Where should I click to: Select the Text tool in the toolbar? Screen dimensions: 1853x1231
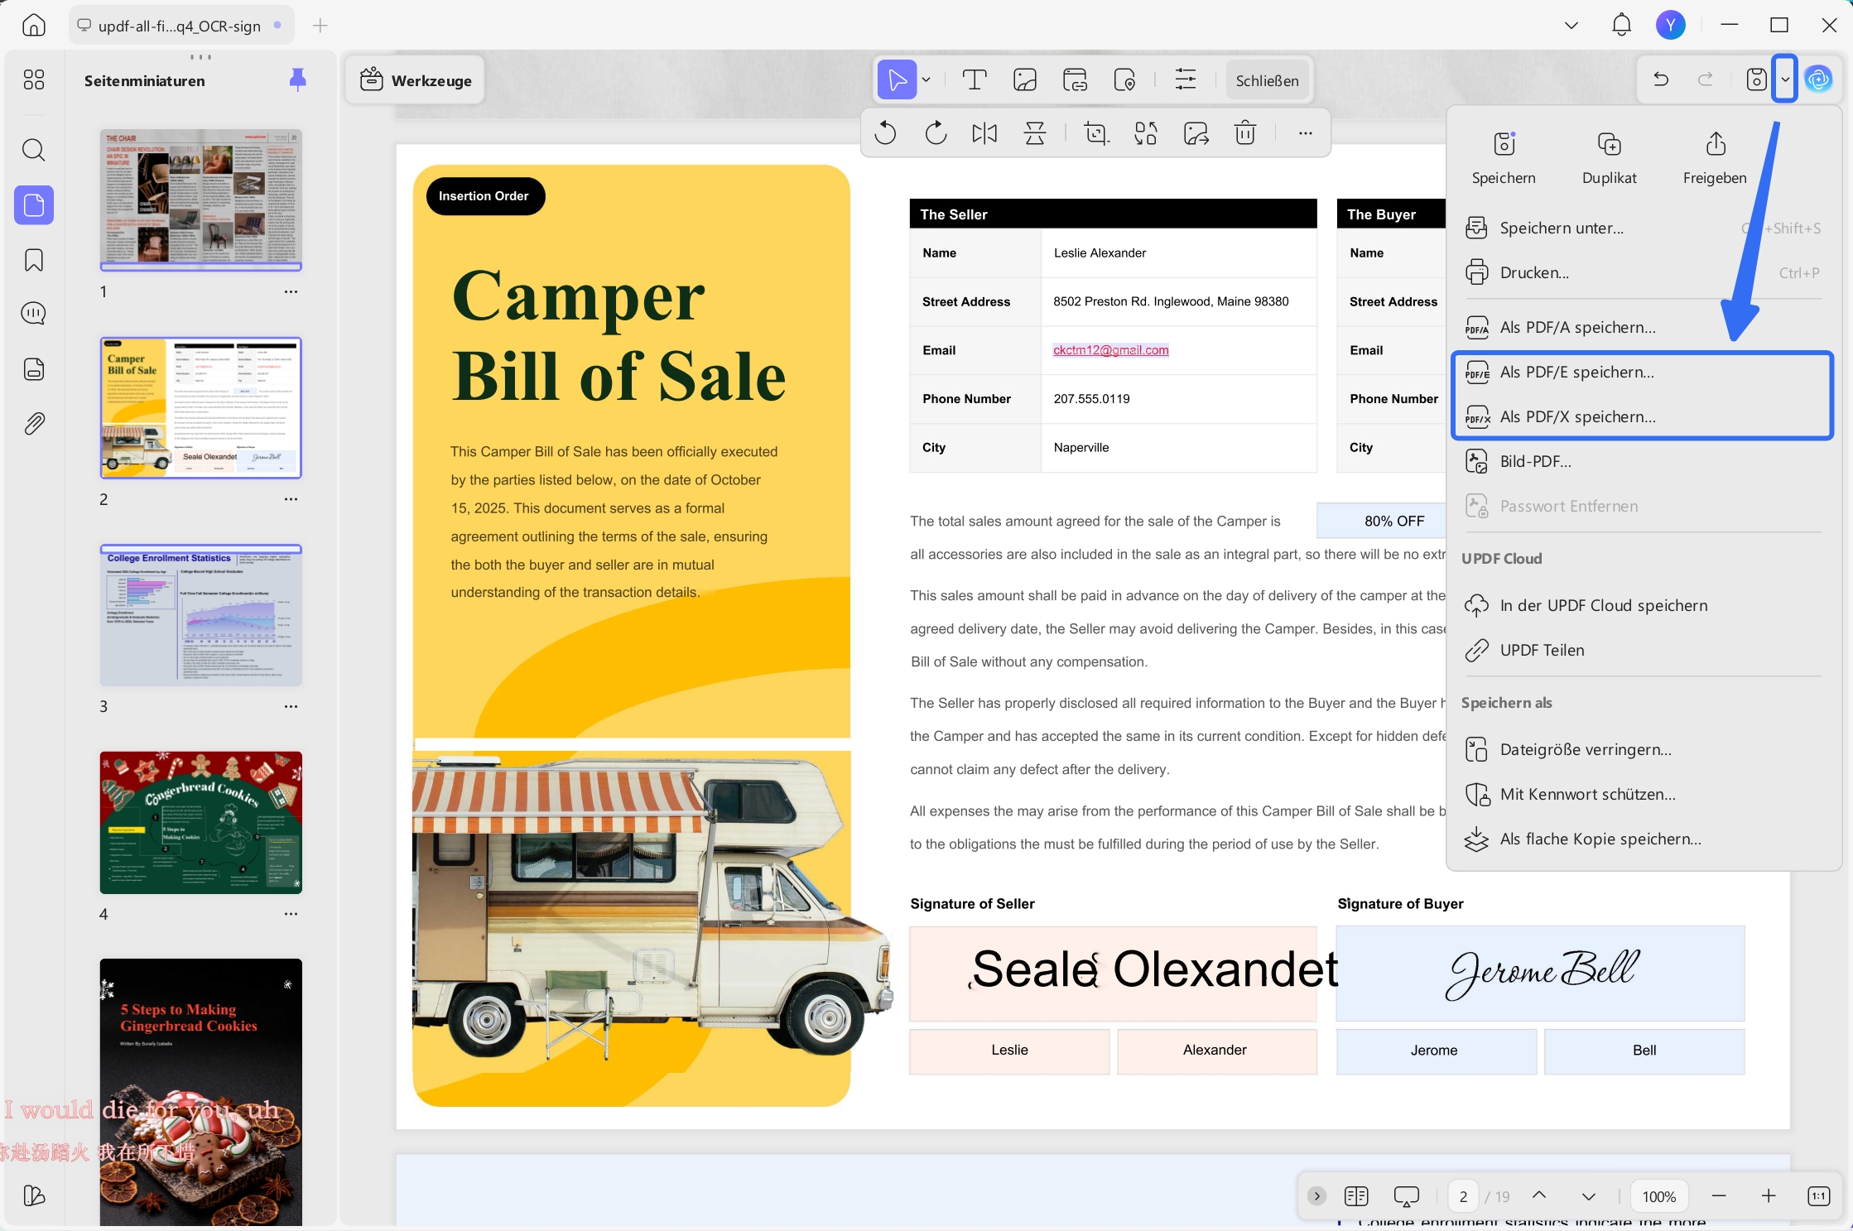(x=974, y=79)
